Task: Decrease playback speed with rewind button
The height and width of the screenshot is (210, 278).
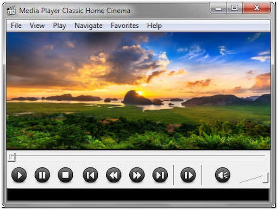Action: point(114,175)
